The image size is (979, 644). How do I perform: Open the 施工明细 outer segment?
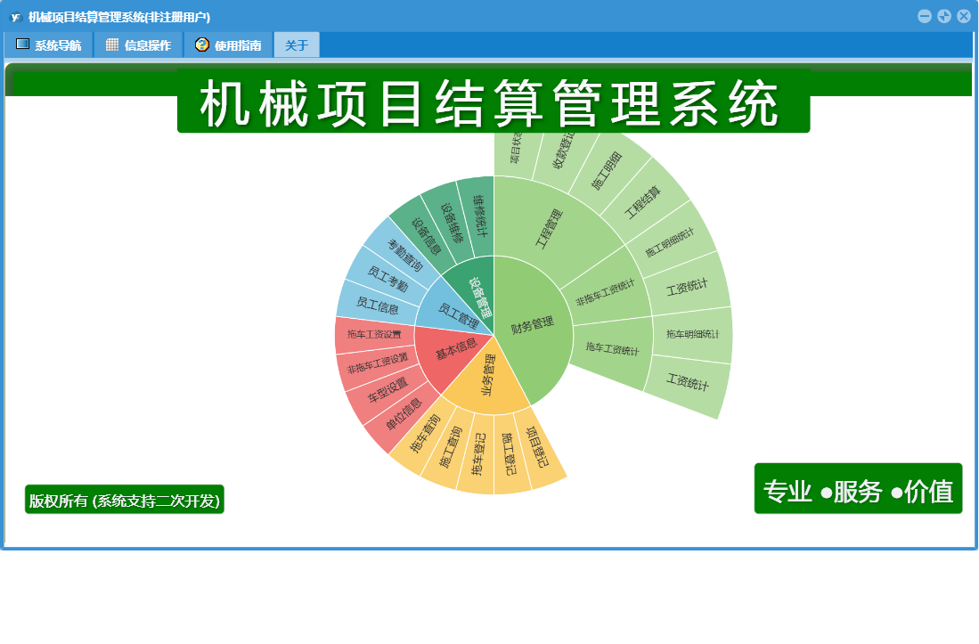[x=607, y=171]
